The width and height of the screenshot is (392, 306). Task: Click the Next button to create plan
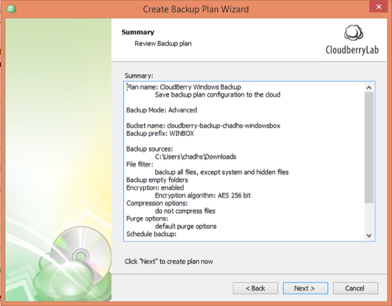tap(305, 288)
